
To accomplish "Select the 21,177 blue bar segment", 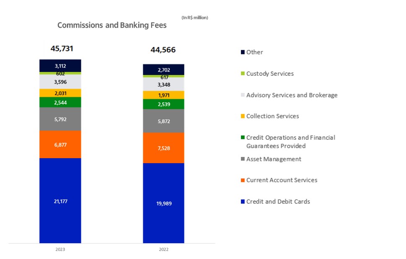I will (60, 201).
